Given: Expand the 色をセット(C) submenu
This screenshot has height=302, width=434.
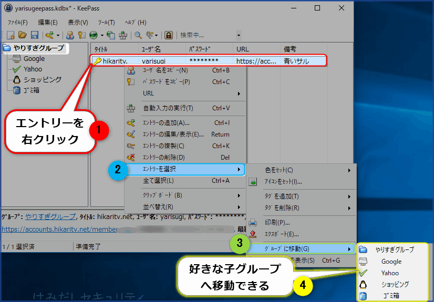Looking at the screenshot, I should coord(301,170).
